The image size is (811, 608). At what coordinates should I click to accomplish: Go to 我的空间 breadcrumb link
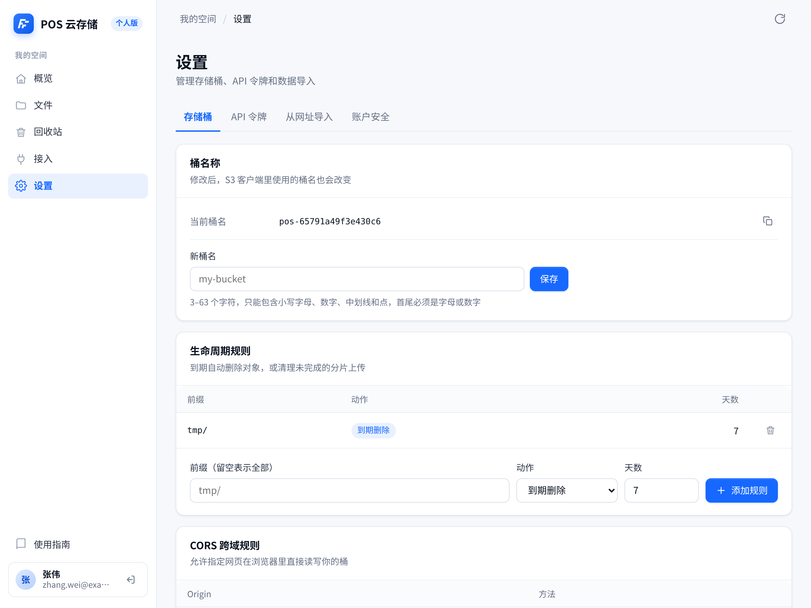point(198,19)
